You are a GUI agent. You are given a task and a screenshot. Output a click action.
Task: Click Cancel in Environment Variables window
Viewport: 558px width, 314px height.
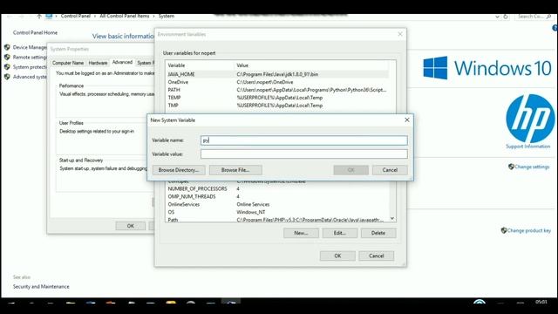[x=376, y=256]
